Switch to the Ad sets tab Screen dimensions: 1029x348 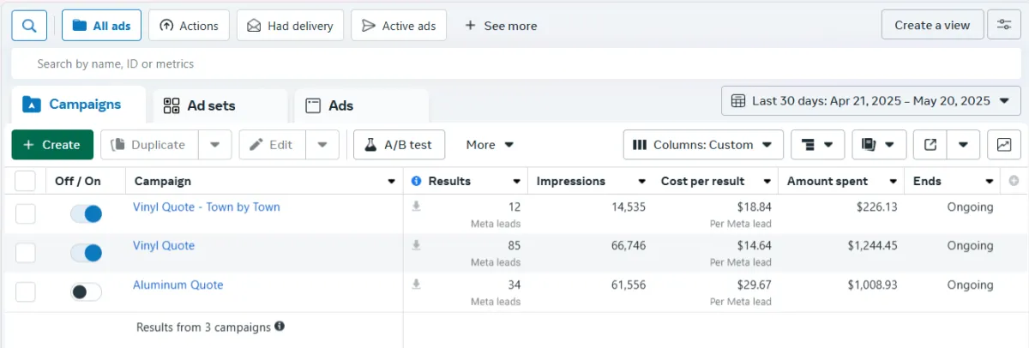[x=220, y=105]
